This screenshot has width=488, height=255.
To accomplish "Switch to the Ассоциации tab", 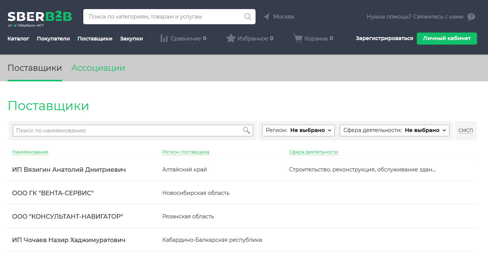I will 98,68.
